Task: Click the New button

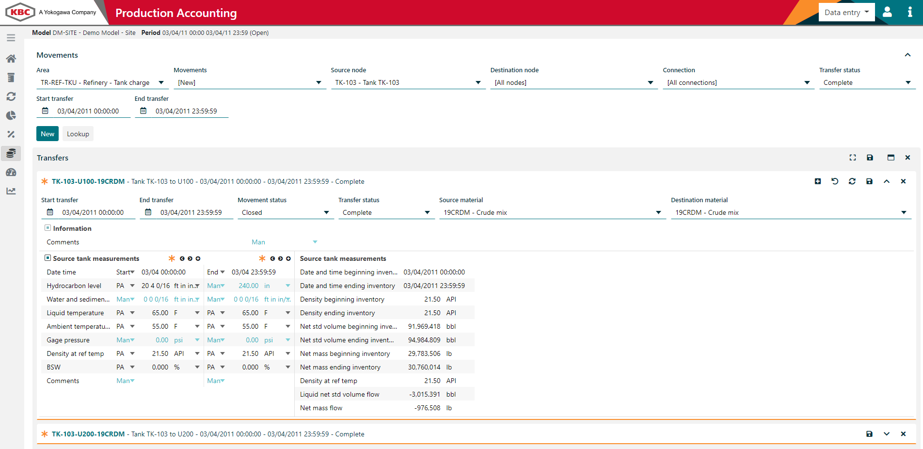Action: [x=47, y=133]
